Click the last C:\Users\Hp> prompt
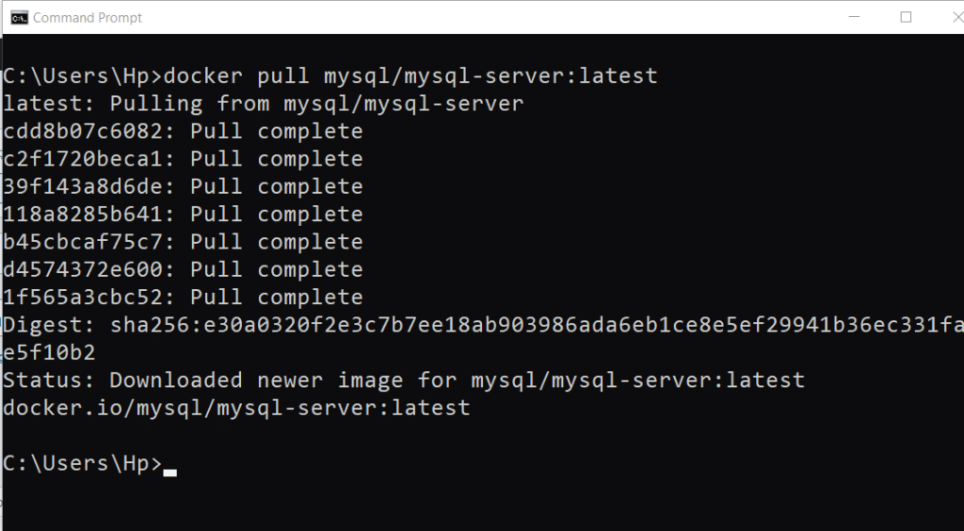 click(x=83, y=463)
